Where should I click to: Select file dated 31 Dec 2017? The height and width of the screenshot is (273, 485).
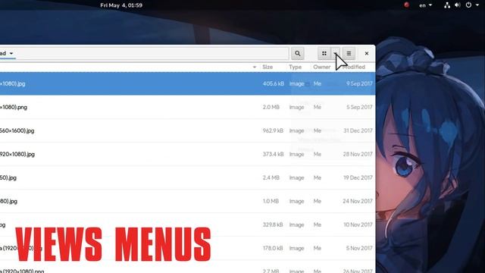[x=187, y=130]
